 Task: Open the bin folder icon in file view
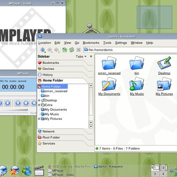(x=137, y=63)
